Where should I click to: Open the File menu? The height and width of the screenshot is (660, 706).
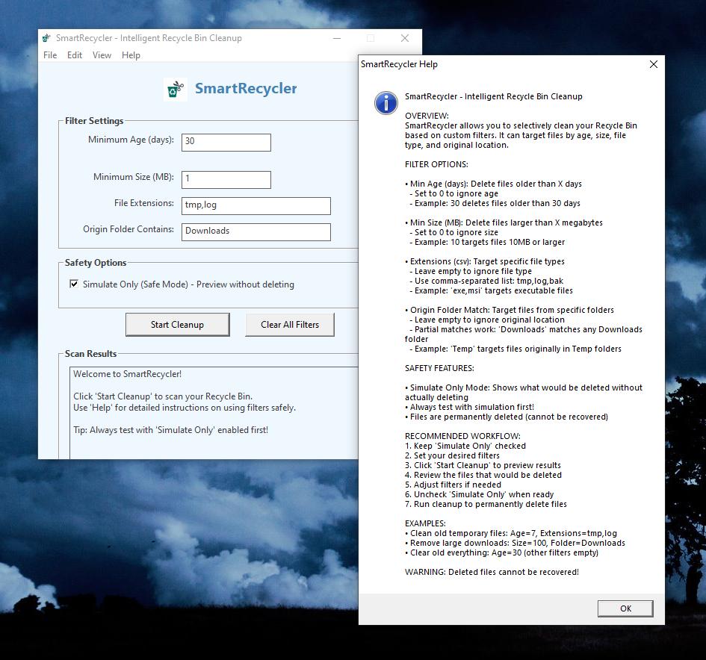pos(49,55)
